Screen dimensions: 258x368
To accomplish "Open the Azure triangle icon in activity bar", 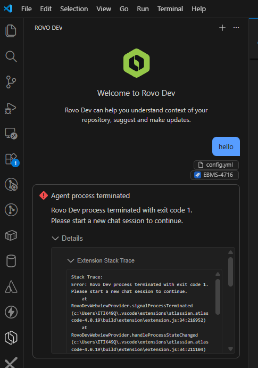I will [11, 287].
